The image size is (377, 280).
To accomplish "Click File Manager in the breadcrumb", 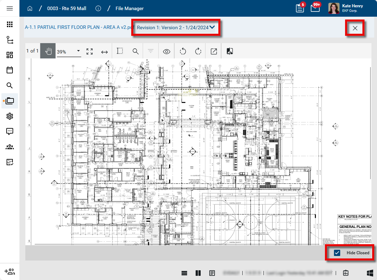I will [129, 8].
